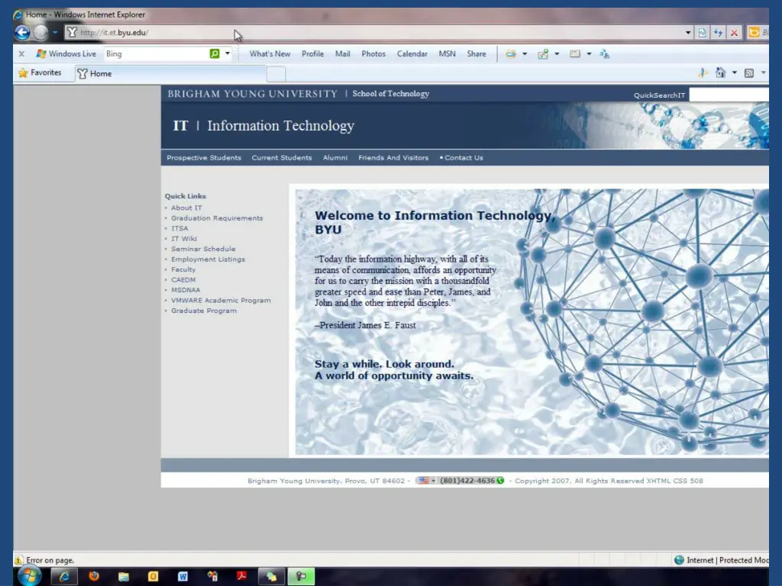Open Seminar Schedule quick link
782x586 pixels.
coord(203,249)
